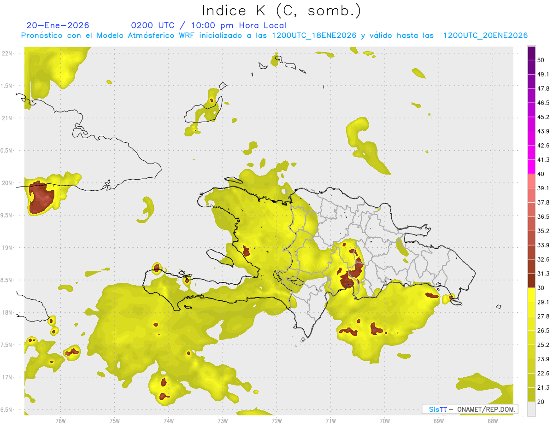Click the "35.2" value on the color scale
The height and width of the screenshot is (427, 553).
pos(543,231)
